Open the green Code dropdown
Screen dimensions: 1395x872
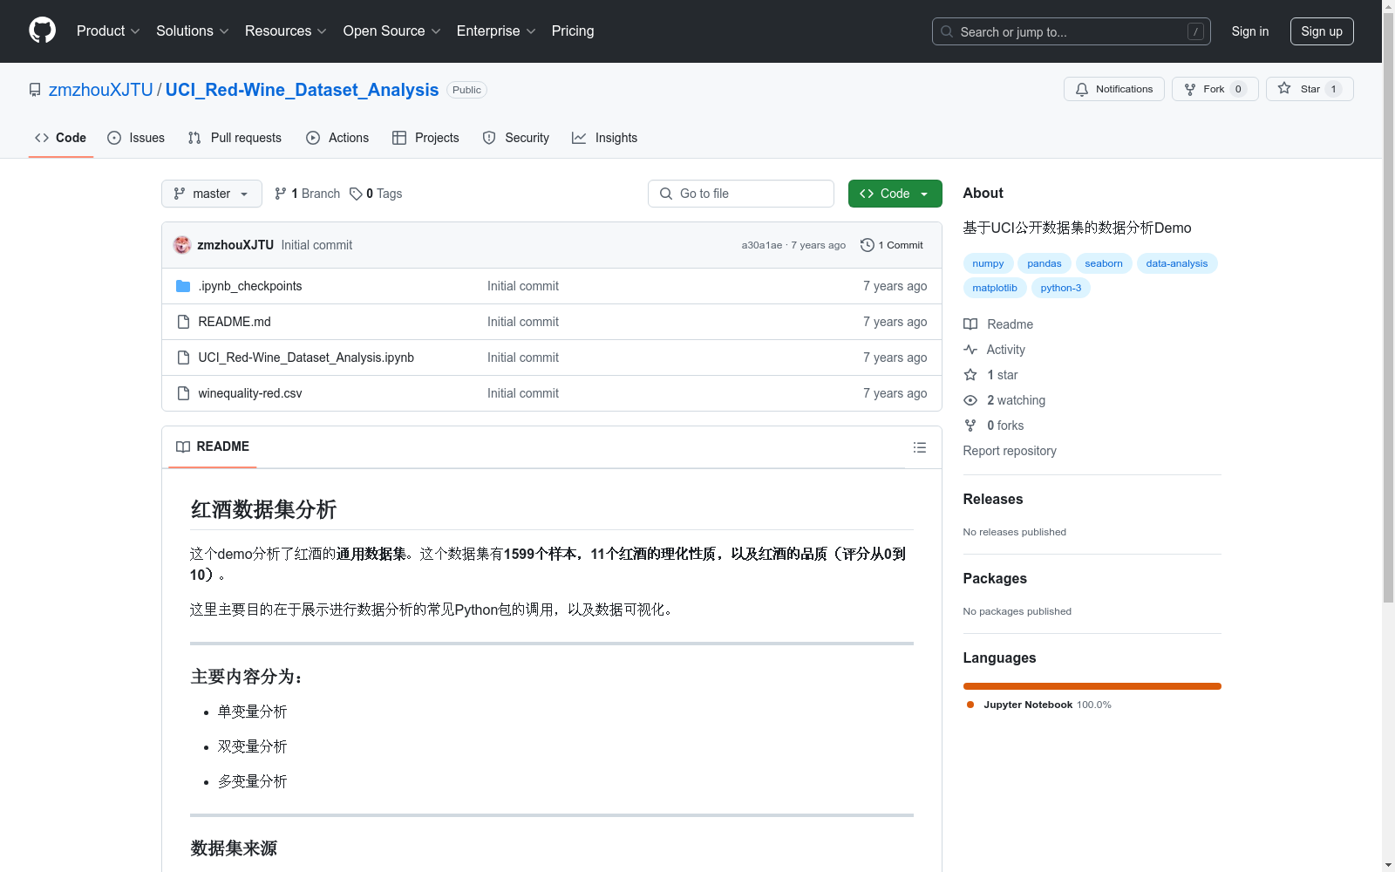tap(895, 194)
